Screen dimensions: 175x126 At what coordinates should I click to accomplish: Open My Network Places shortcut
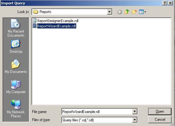tap(16, 108)
